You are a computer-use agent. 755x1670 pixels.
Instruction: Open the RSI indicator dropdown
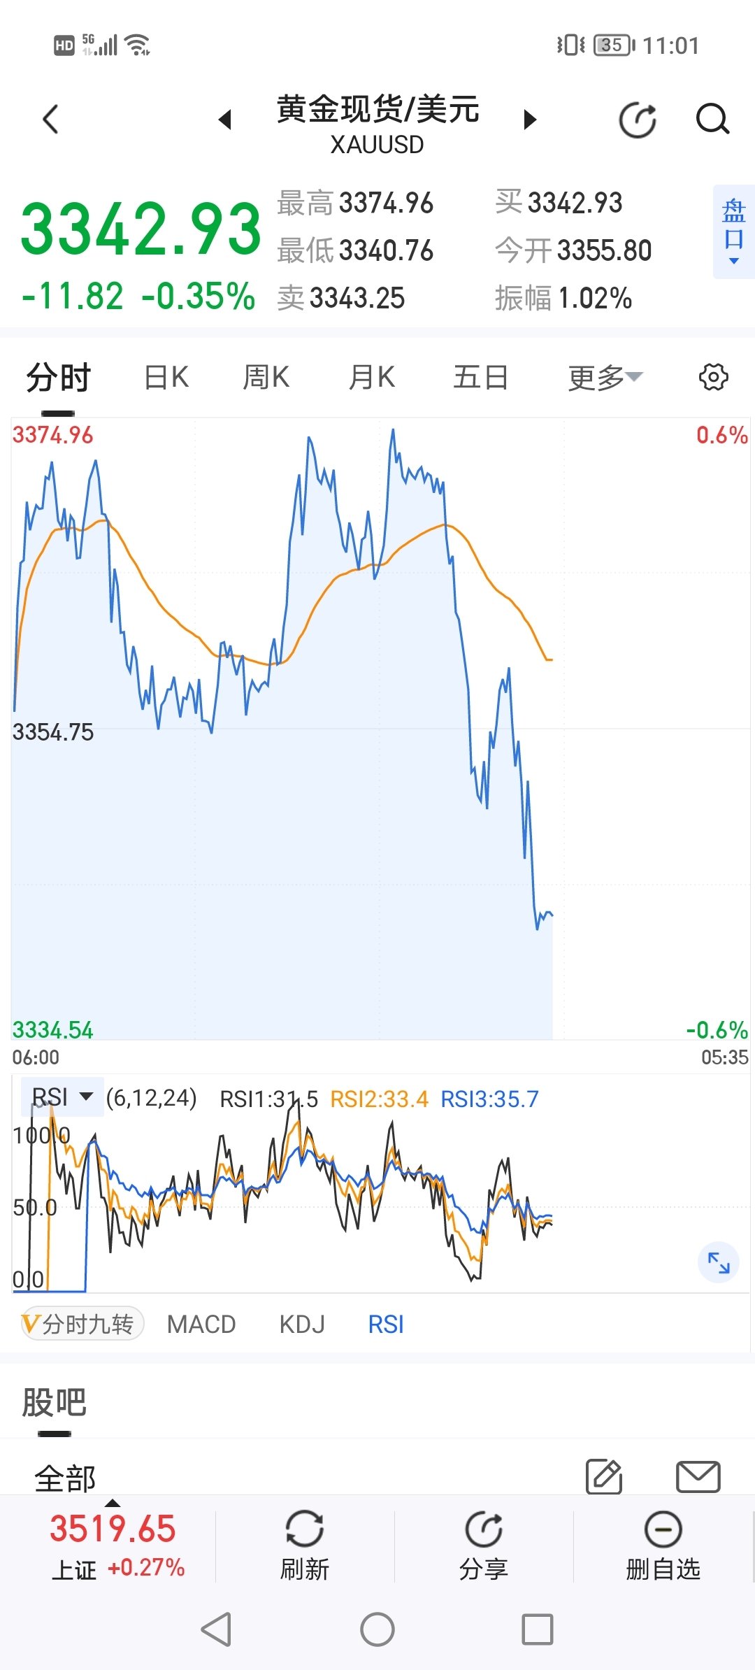62,1097
